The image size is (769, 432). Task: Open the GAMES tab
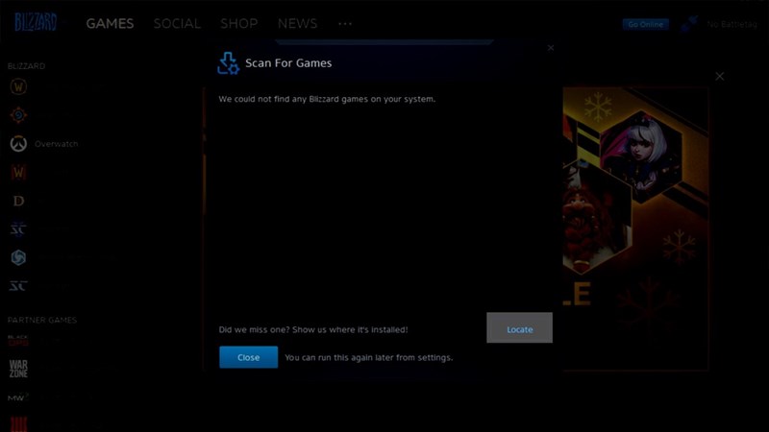(x=110, y=23)
